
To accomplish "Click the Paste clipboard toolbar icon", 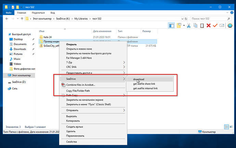I will pos(202,26).
